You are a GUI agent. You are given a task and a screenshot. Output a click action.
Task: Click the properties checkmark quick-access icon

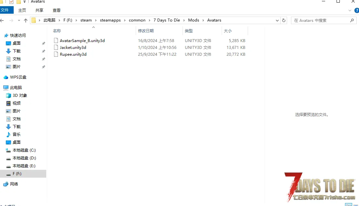(11, 2)
